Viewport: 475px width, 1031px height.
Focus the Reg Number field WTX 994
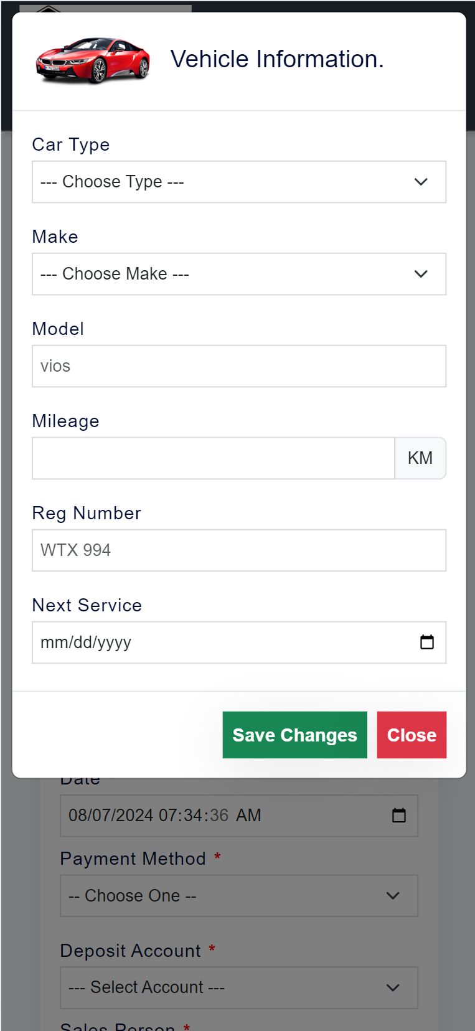pyautogui.click(x=239, y=550)
